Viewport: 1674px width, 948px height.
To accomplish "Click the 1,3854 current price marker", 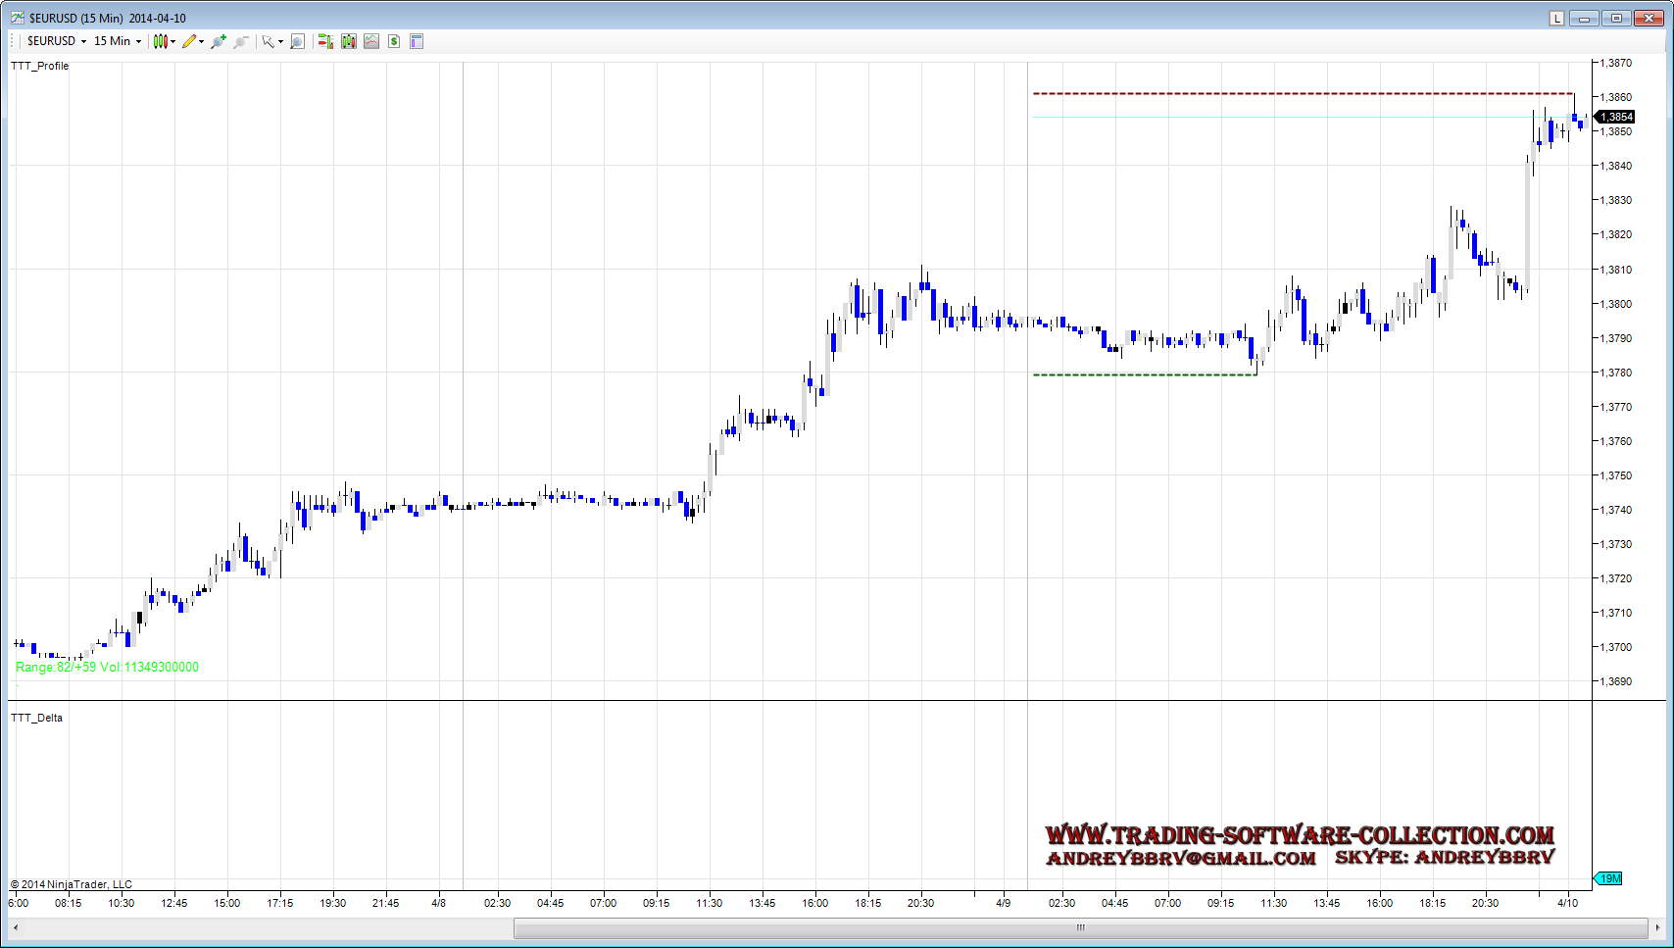I will 1616,117.
